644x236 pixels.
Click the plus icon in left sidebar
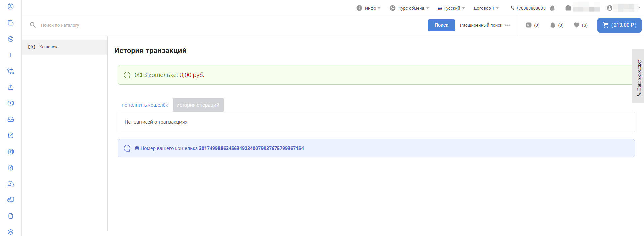[11, 55]
